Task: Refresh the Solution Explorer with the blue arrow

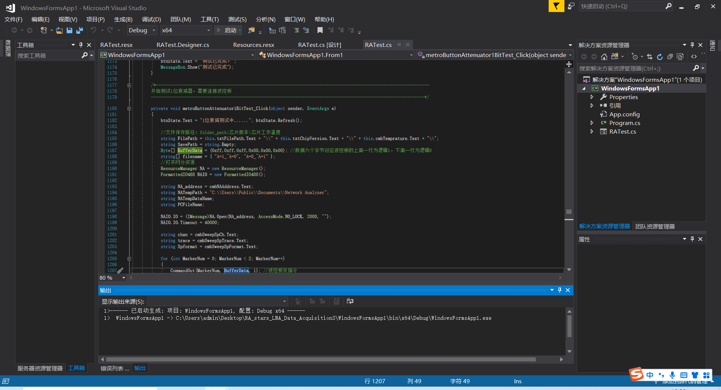Action: point(660,57)
